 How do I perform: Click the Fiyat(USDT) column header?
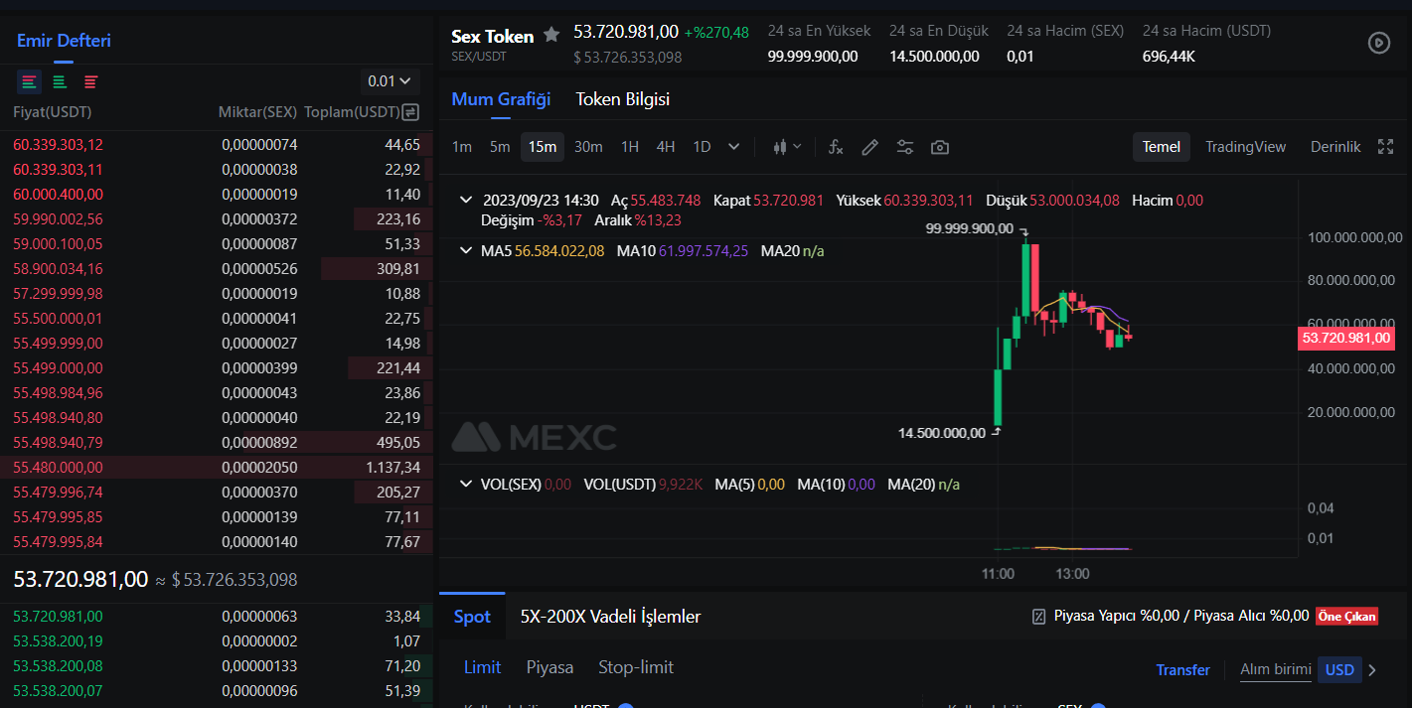click(x=52, y=112)
